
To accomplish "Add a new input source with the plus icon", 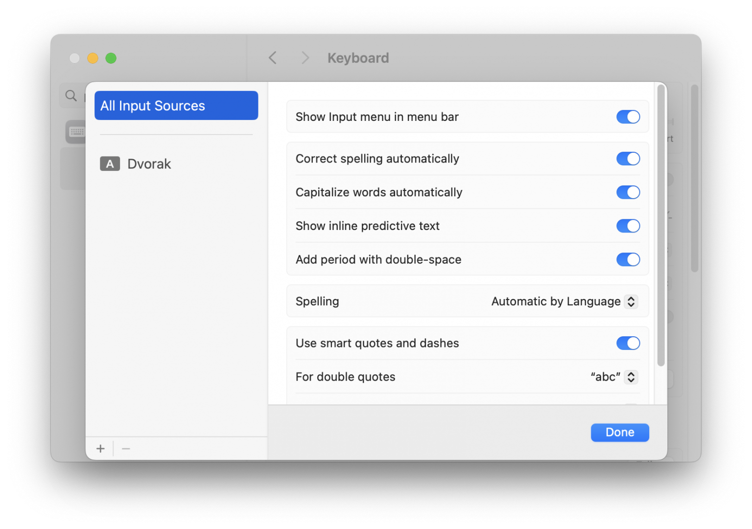I will click(100, 448).
